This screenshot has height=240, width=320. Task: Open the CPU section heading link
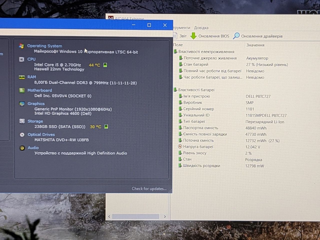31,59
